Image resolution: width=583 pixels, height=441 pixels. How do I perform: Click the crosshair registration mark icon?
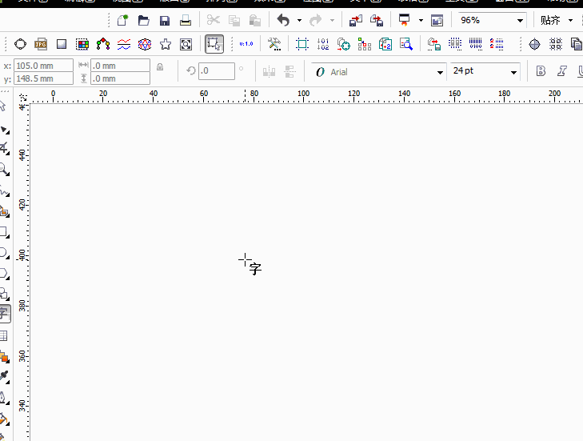tap(534, 44)
